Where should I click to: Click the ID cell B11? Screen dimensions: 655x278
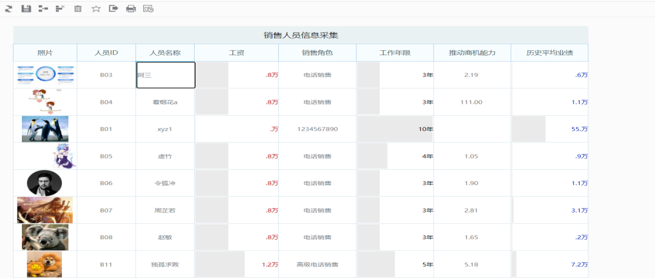[x=106, y=265]
